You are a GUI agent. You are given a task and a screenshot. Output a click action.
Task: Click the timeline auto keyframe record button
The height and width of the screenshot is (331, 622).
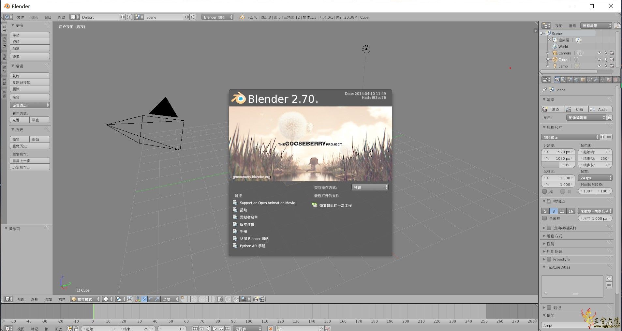click(x=271, y=328)
